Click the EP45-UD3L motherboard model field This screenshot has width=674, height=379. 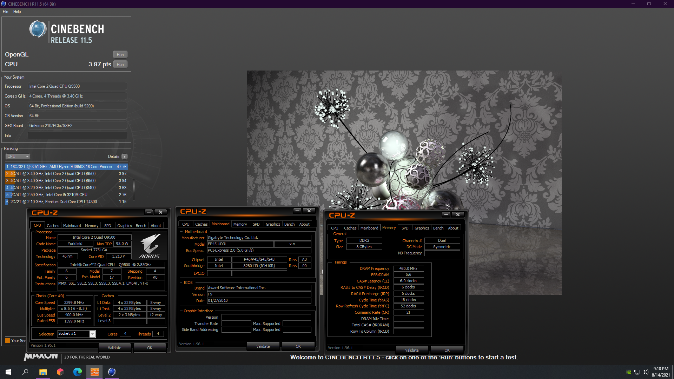pyautogui.click(x=240, y=244)
